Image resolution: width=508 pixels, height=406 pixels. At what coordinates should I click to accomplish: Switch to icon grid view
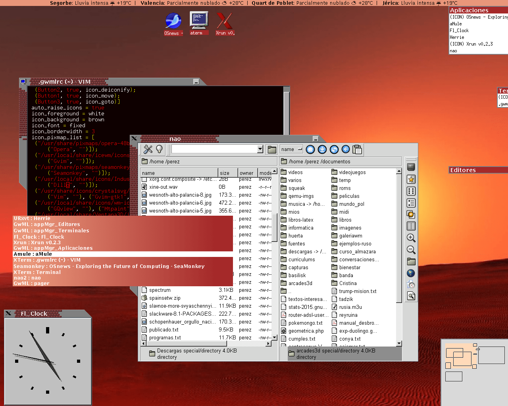(x=411, y=191)
